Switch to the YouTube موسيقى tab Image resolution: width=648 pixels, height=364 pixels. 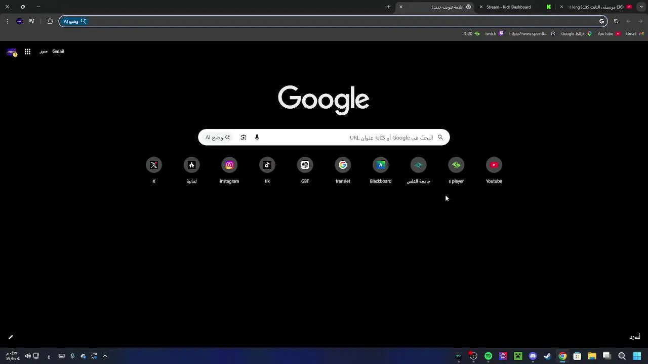coord(597,7)
